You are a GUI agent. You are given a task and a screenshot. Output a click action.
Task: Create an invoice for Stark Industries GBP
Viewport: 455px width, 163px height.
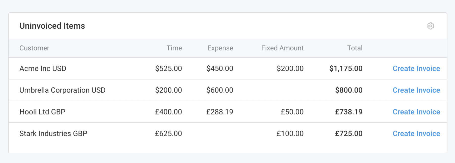coord(416,133)
